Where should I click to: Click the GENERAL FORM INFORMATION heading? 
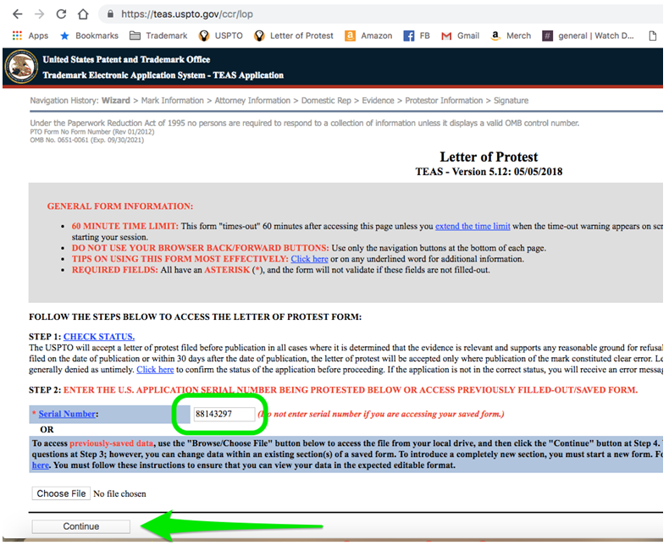click(x=120, y=206)
